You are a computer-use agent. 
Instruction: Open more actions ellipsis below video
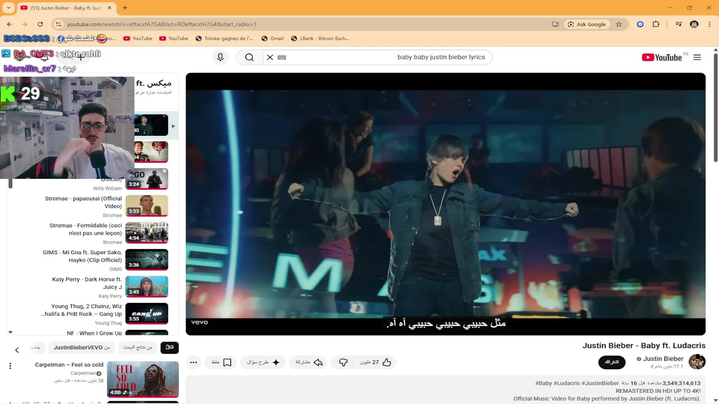pyautogui.click(x=193, y=362)
